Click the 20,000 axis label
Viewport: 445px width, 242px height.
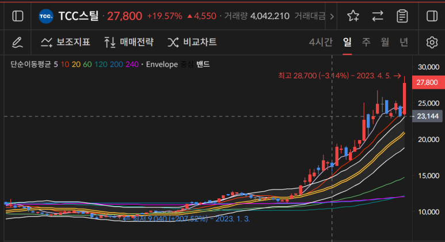click(428, 139)
